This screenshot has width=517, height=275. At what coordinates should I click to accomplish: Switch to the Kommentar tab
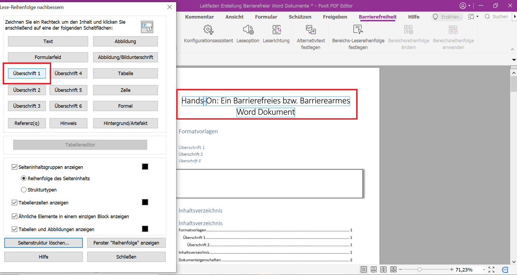pos(199,17)
